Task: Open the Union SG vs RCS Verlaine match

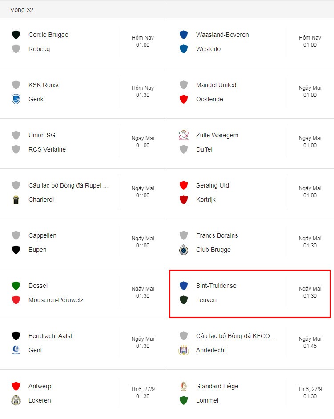Action: click(x=84, y=143)
